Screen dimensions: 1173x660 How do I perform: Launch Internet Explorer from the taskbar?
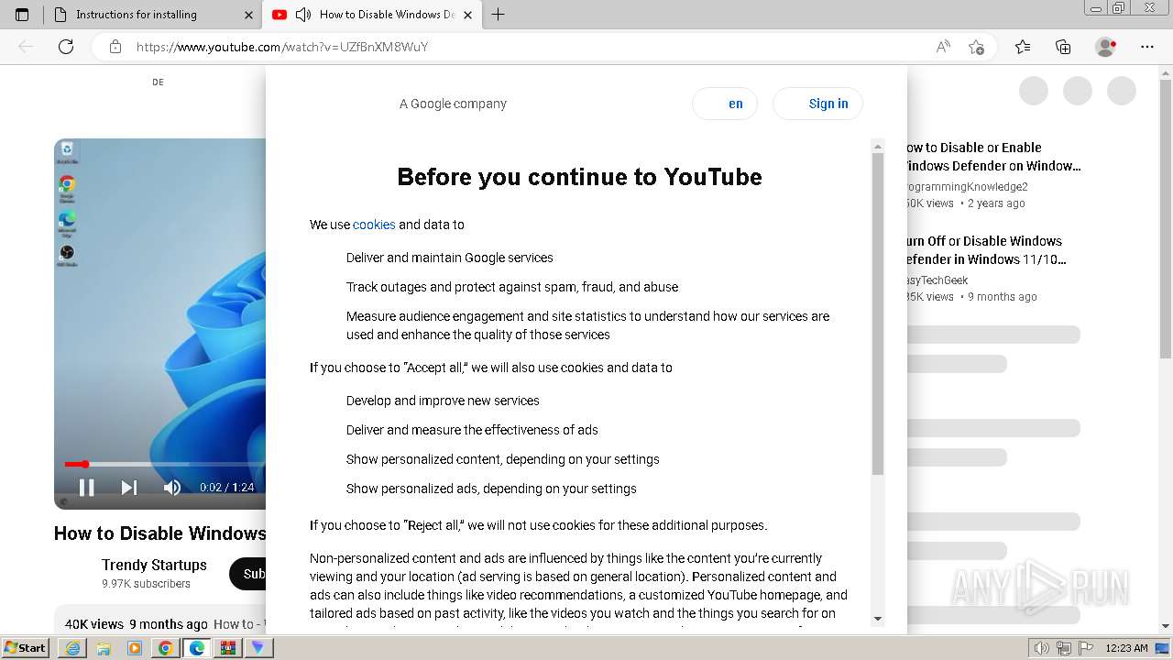point(72,648)
